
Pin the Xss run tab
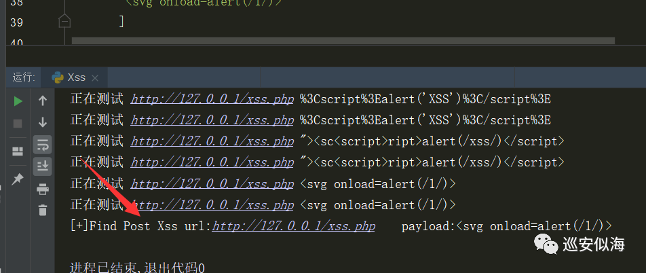[18, 179]
